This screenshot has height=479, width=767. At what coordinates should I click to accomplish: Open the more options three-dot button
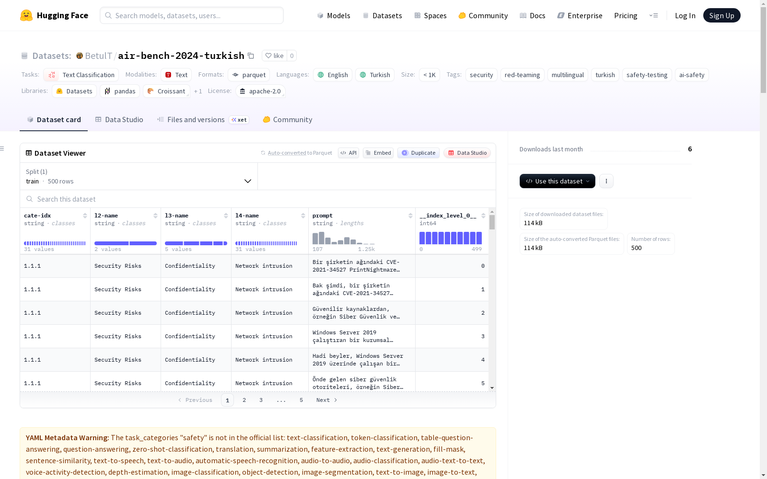tap(606, 181)
